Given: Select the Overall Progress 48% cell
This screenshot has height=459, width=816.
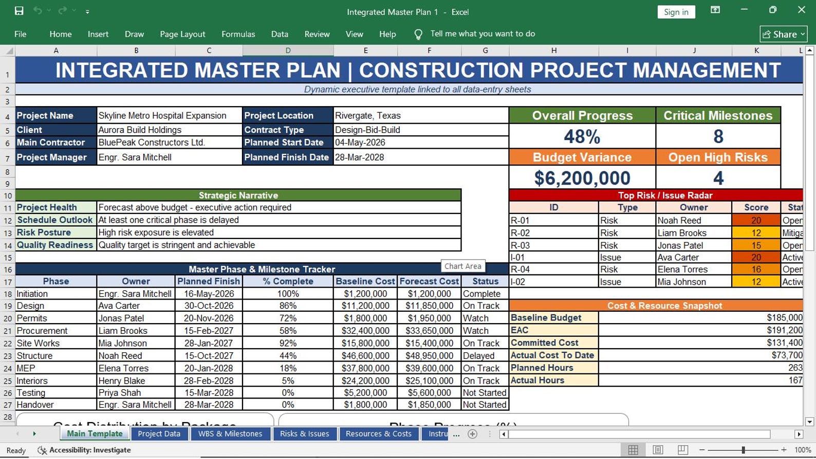Looking at the screenshot, I should (582, 136).
